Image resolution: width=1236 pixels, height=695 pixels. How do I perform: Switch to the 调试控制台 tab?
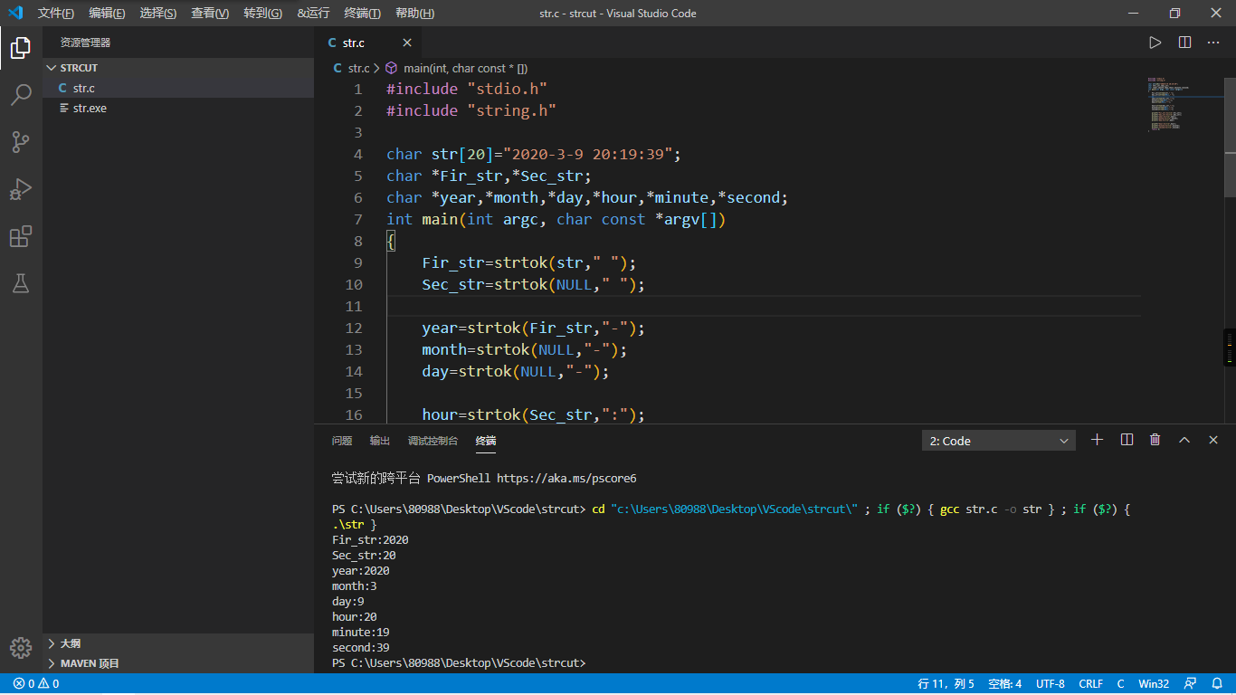tap(433, 441)
